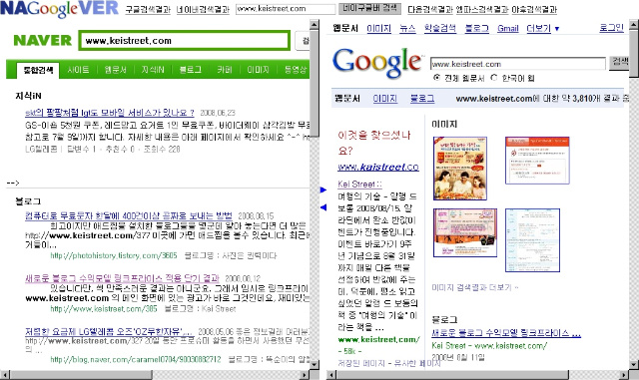Open the pink flyer image thumbnail
Image resolution: width=639 pixels, height=380 pixels.
[x=465, y=232]
